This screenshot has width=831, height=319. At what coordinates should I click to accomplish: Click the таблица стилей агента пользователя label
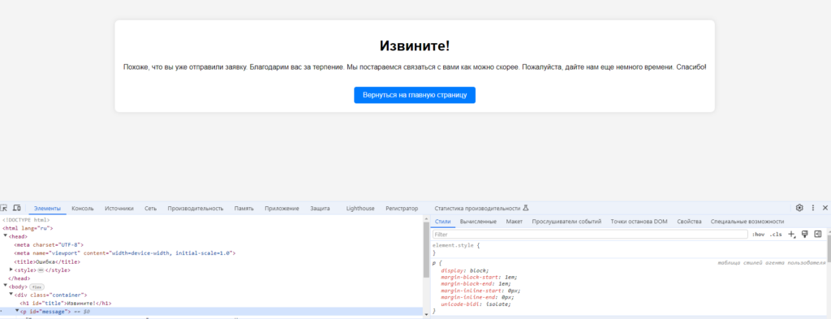coord(772,263)
